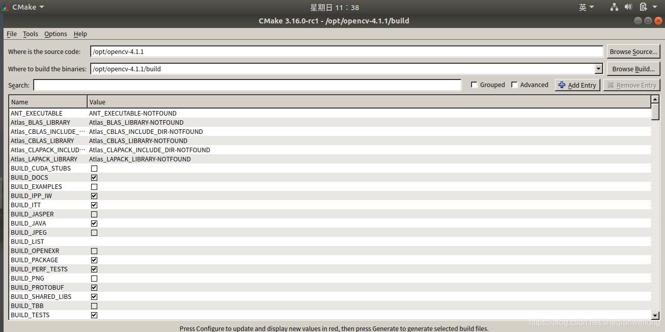Check the BUILD_TBB checkbox
Screen dimensions: 665x332
[x=94, y=306]
